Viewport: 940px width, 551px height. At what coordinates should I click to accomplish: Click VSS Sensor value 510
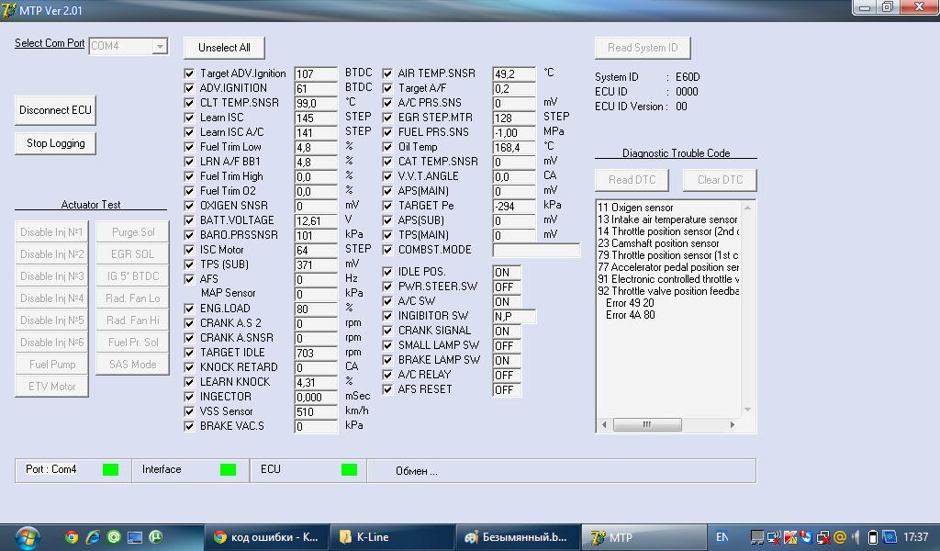tap(316, 412)
